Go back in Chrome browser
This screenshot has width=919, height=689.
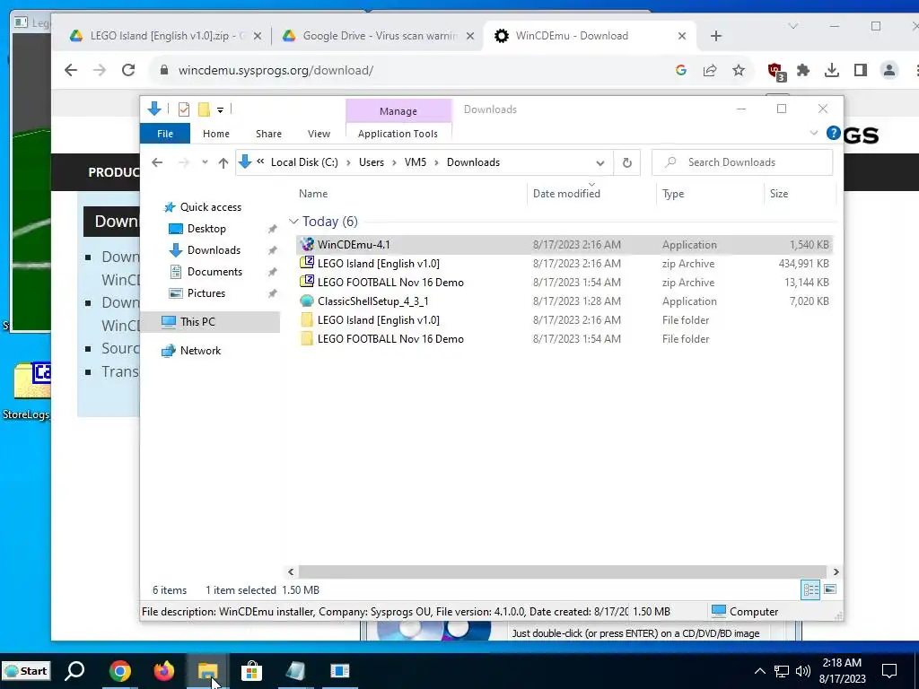pyautogui.click(x=71, y=70)
